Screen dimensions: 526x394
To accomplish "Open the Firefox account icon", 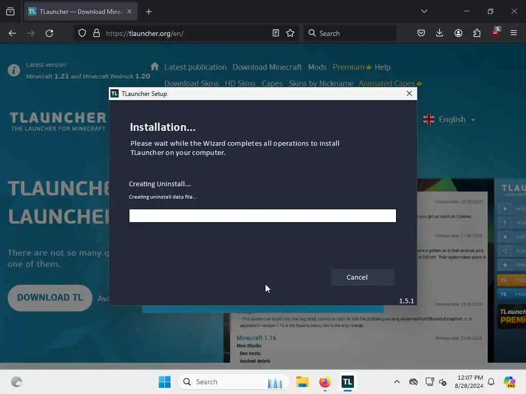I will point(458,33).
